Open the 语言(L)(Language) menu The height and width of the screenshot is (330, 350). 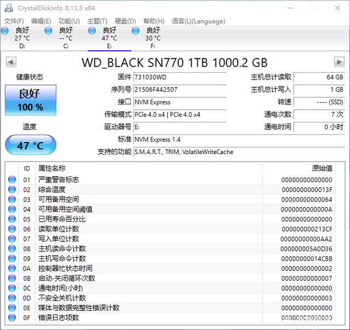[199, 21]
